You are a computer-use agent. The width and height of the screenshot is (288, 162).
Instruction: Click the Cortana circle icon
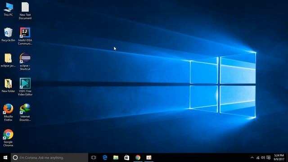coord(15,157)
